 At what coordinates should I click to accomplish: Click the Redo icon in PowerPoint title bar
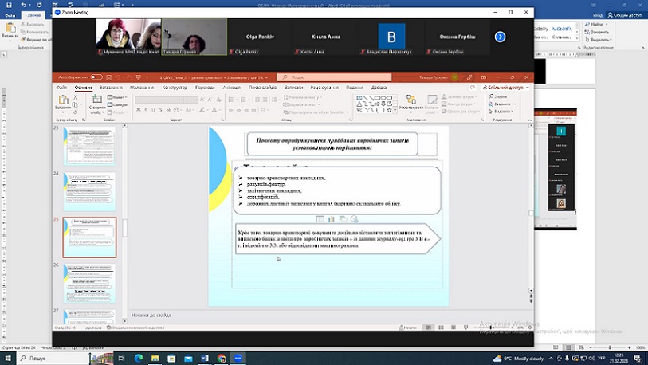(x=129, y=77)
